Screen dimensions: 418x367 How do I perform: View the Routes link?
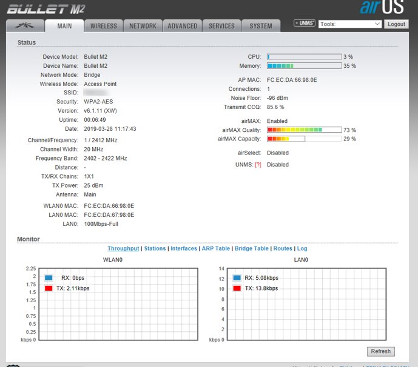click(x=283, y=248)
